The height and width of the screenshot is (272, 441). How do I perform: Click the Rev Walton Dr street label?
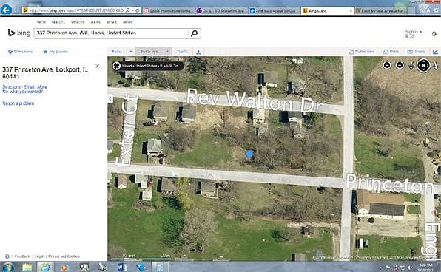pos(255,101)
